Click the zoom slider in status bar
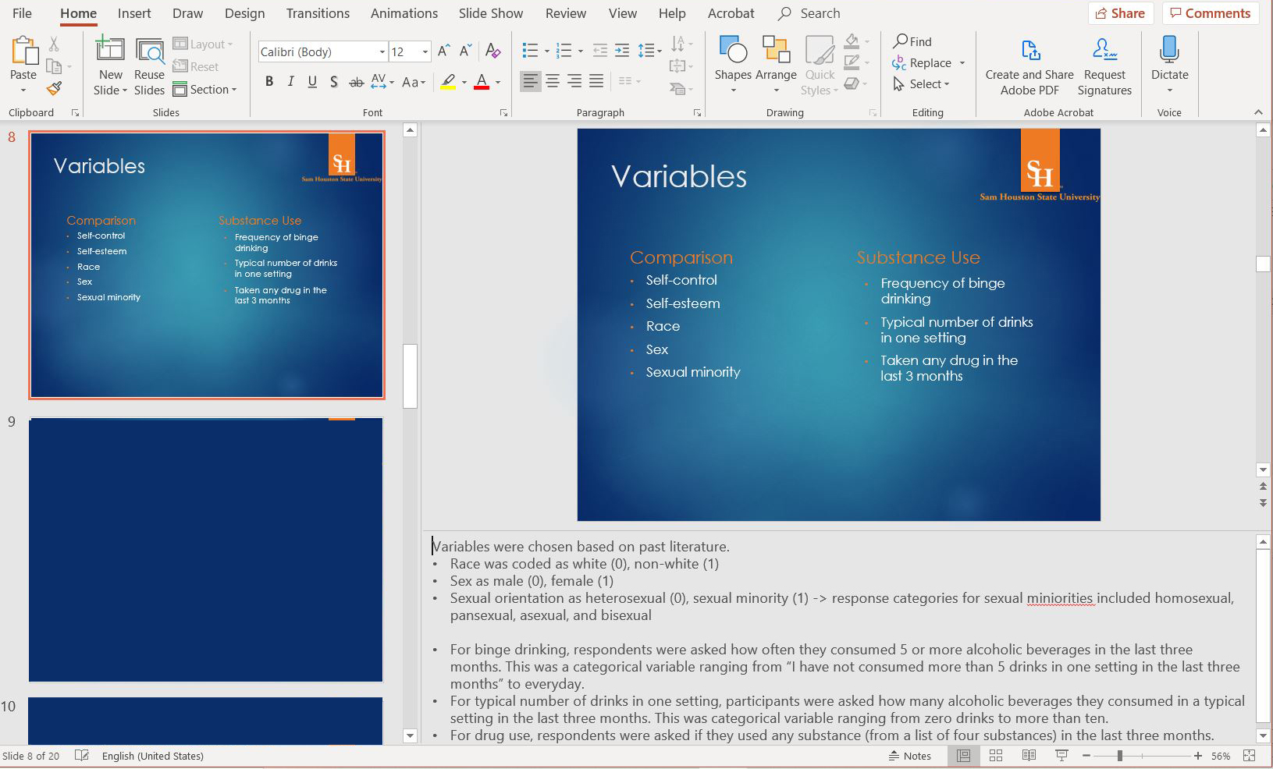Screen dimensions: 1273x769 (x=1119, y=756)
